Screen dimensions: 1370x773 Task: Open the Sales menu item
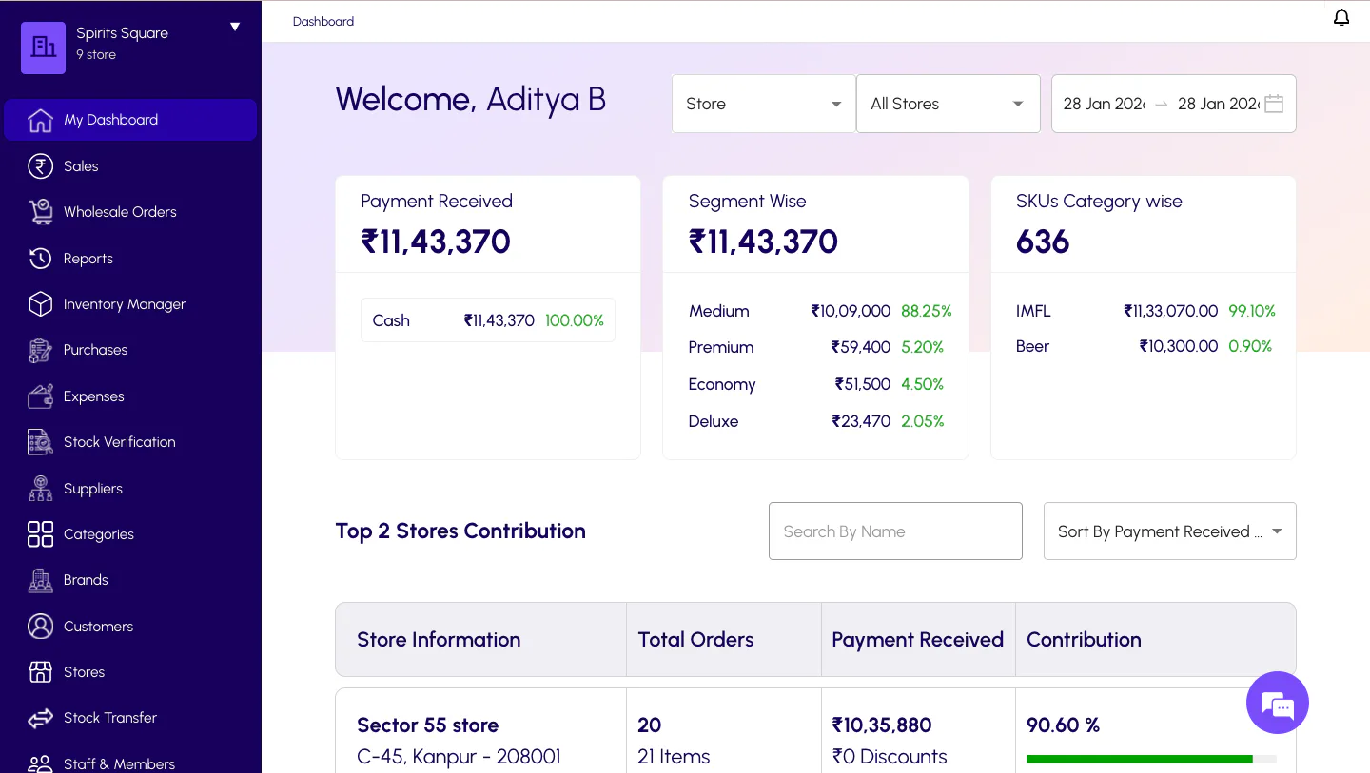pyautogui.click(x=130, y=166)
